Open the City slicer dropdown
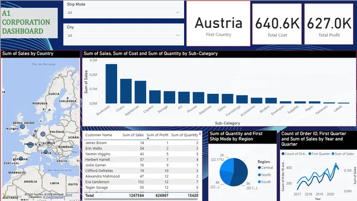The width and height of the screenshot is (357, 201). 124,35
